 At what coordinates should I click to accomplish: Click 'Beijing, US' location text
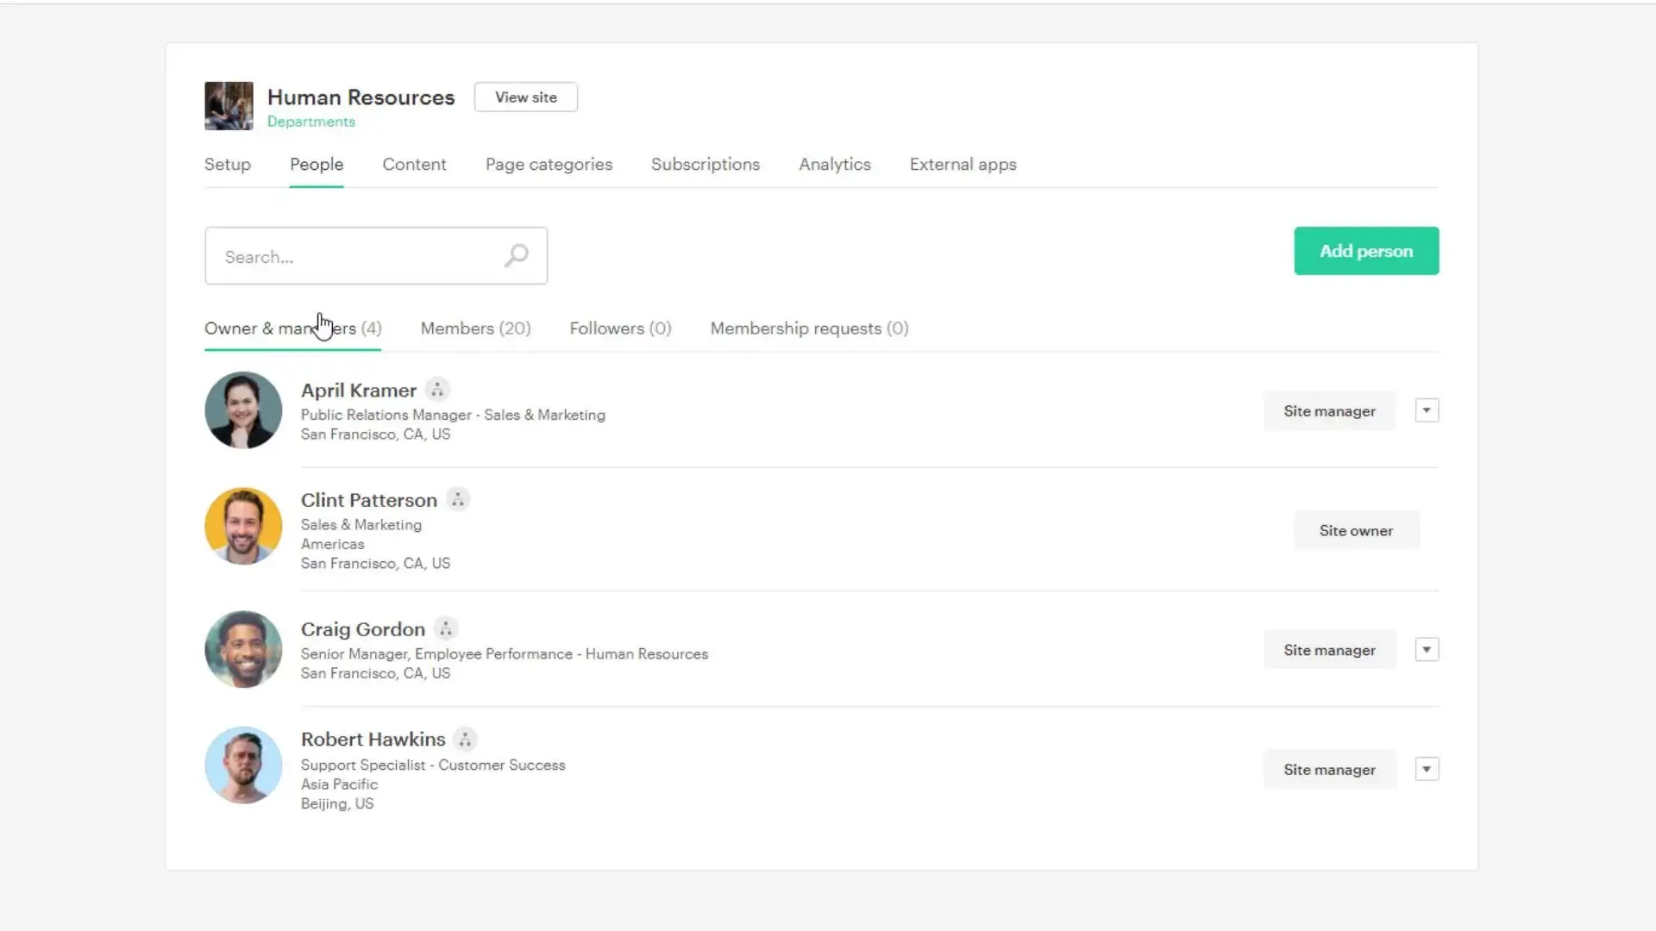tap(337, 803)
